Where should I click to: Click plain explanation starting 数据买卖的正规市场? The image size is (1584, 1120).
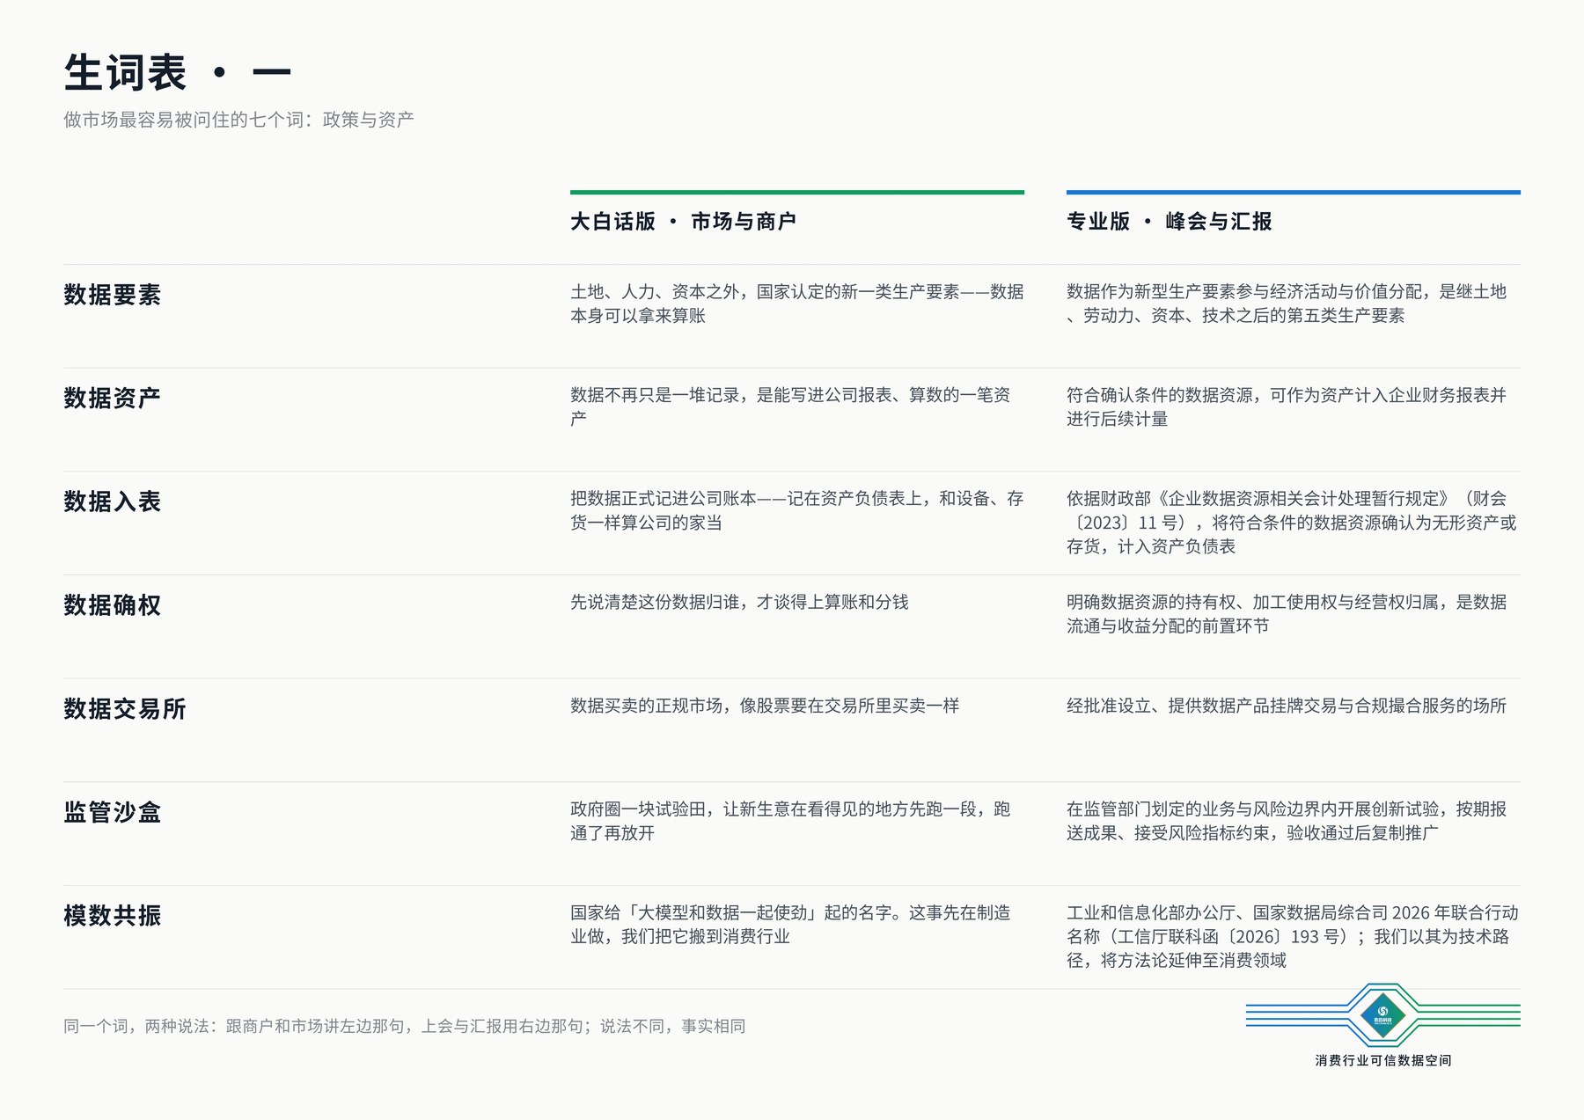pos(765,706)
